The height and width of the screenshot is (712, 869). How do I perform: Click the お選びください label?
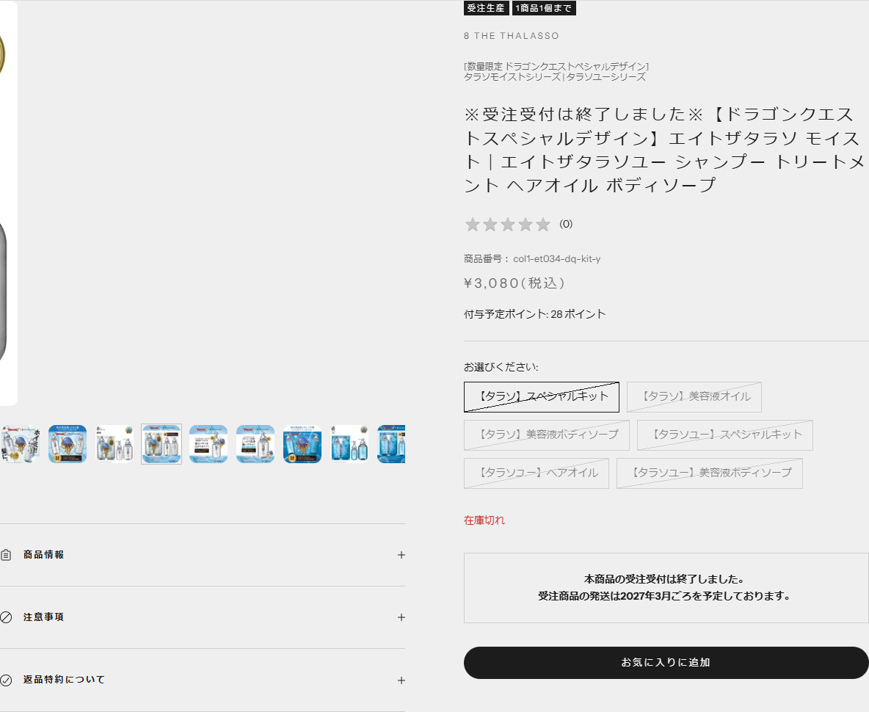[x=501, y=367]
